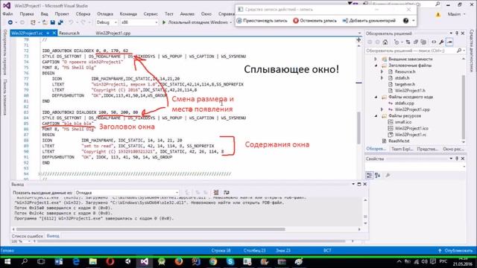The image size is (477, 268).
Task: Clear all output in Output panel
Action: pyautogui.click(x=216, y=192)
